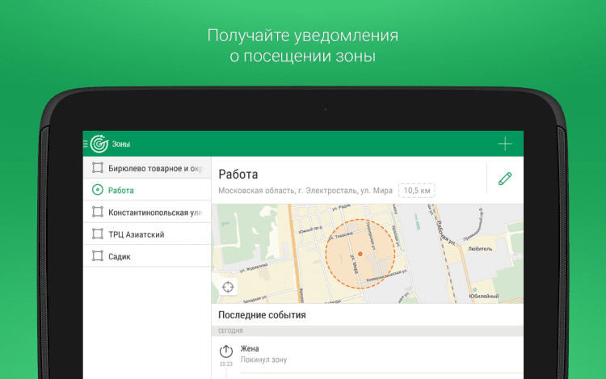Open the Константинопольская zone entry
Viewport: 606px width, 379px height.
tap(147, 212)
